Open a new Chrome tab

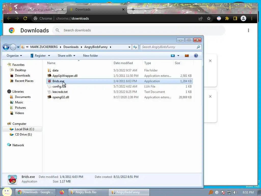pyautogui.click(x=133, y=9)
